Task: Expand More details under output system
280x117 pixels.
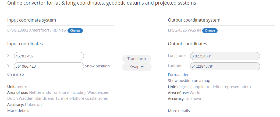Action: [179, 111]
